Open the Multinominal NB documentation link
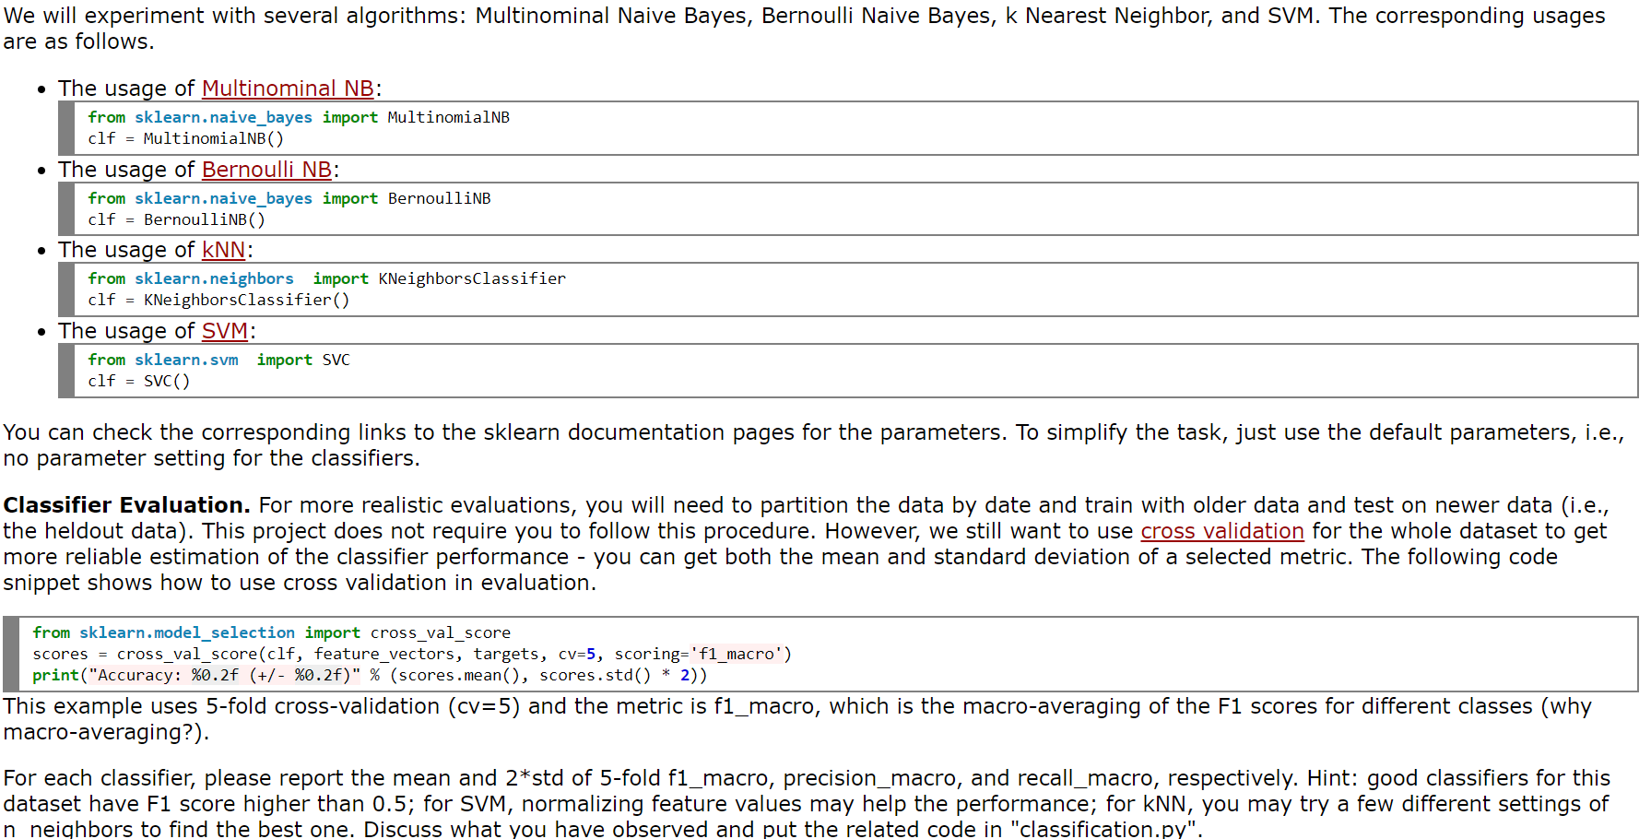This screenshot has height=839, width=1651. [288, 89]
